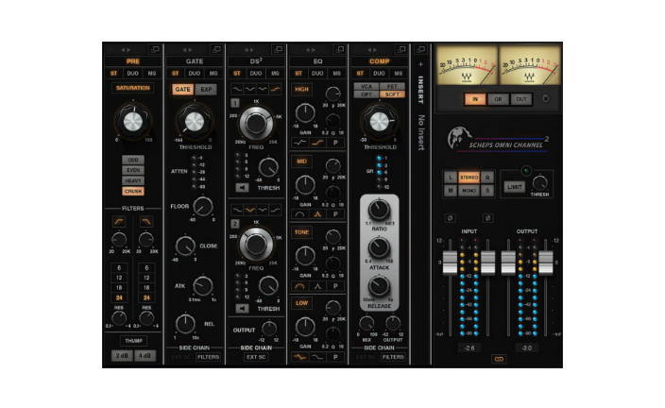Flip the left phase invert icon above INPUT
Image resolution: width=665 pixels, height=408 pixels.
point(451,218)
